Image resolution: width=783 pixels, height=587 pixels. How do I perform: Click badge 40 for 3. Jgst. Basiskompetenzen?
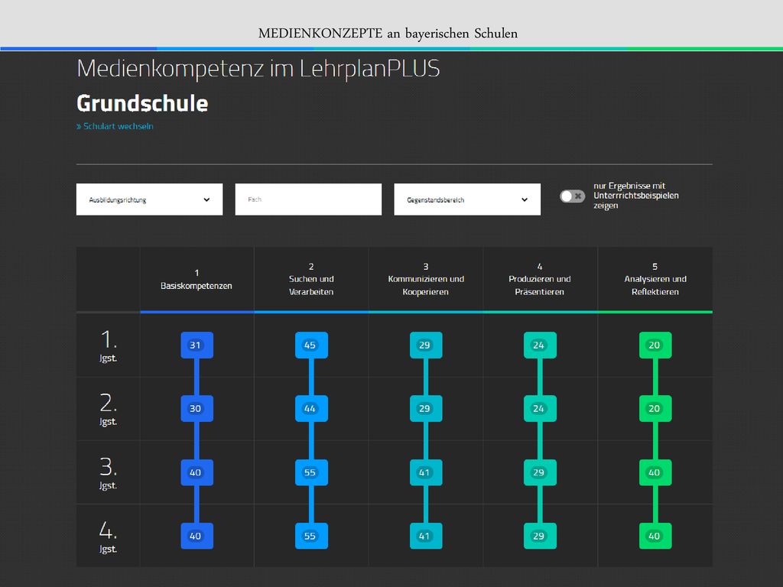tap(197, 472)
